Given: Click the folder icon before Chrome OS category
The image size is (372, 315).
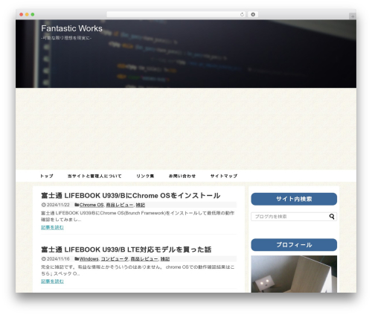Looking at the screenshot, I should 77,205.
